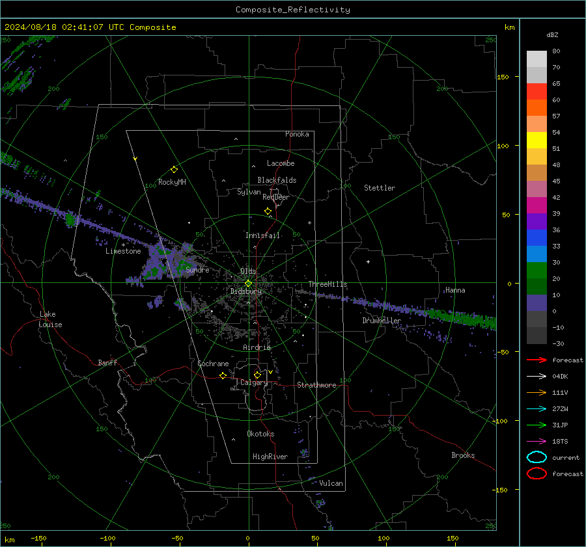Click the Okotoks town label
The image size is (586, 547).
(x=260, y=434)
